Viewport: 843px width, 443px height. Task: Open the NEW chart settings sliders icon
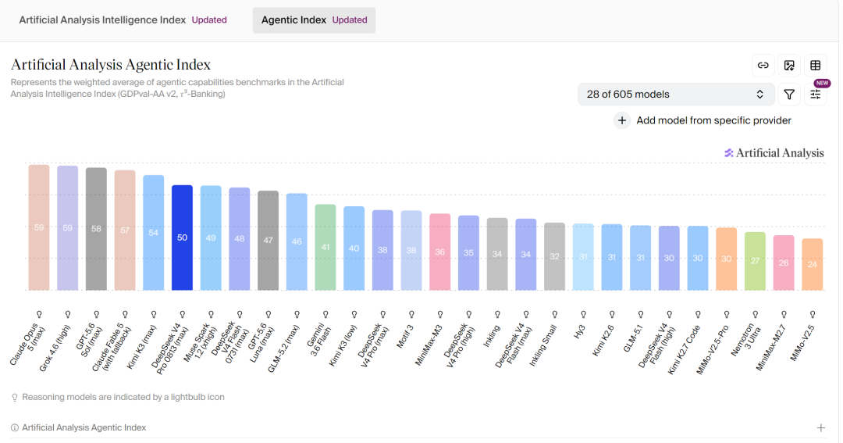click(816, 95)
